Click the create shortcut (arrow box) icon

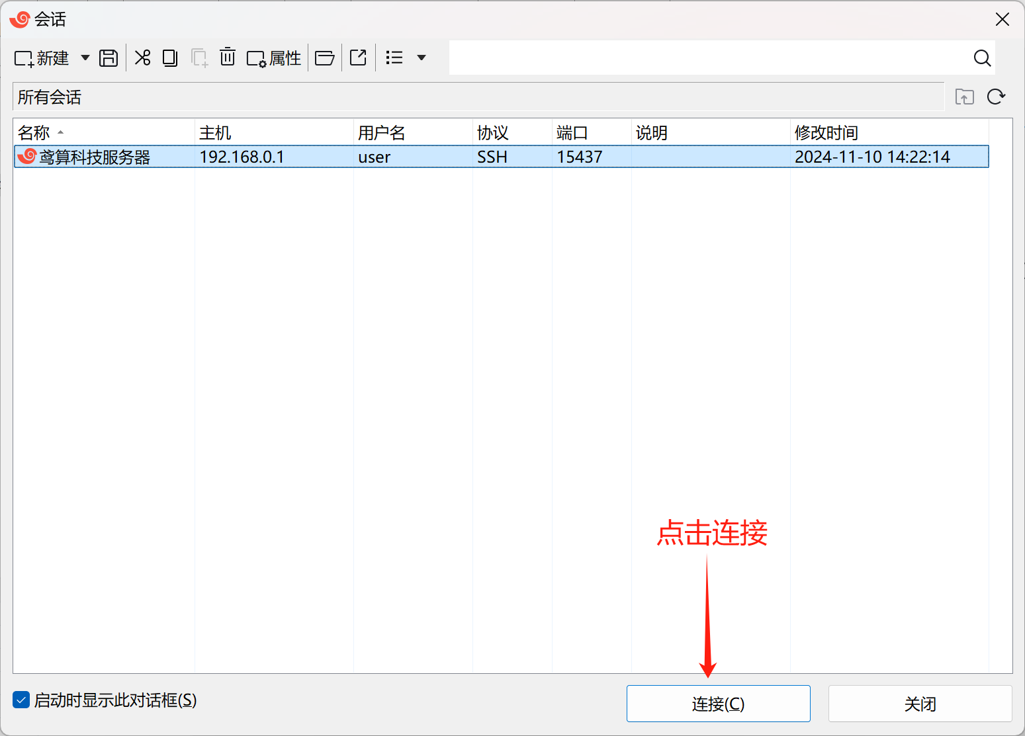(358, 58)
